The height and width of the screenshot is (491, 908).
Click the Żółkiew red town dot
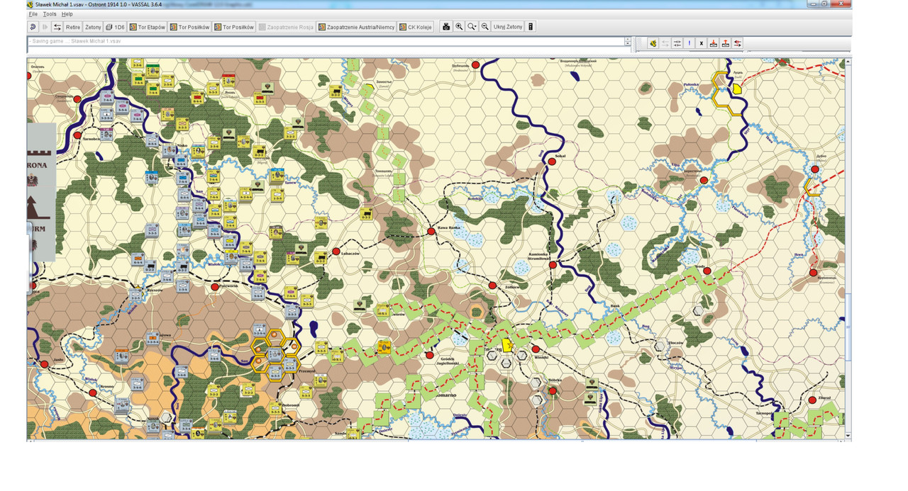[492, 285]
